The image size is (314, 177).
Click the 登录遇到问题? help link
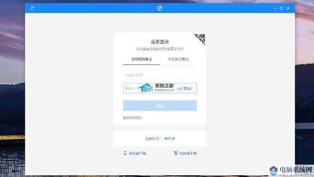(132, 118)
